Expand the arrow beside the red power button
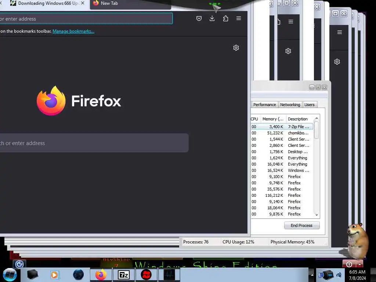Image resolution: width=376 pixels, height=282 pixels. coord(359,264)
